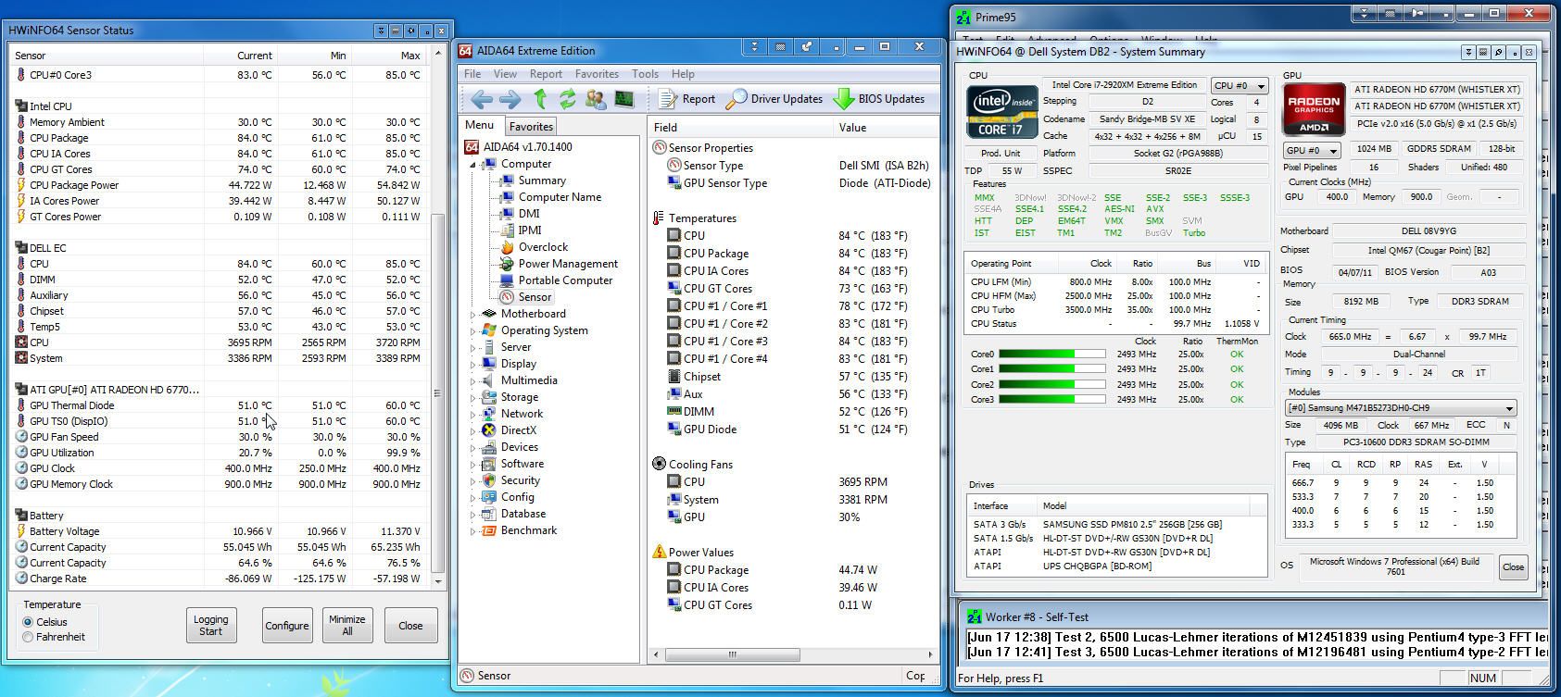The image size is (1561, 697).
Task: Open the AIDA64 system monitor icon
Action: pyautogui.click(x=623, y=99)
